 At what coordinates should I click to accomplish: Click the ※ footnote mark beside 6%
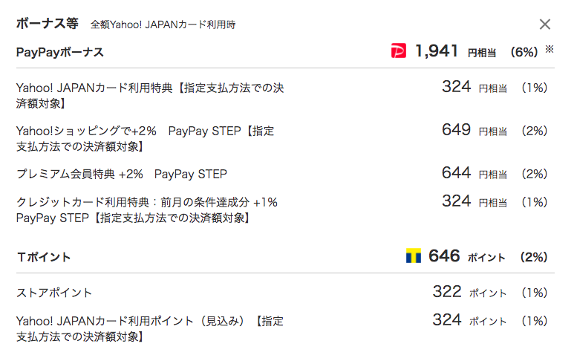pos(549,49)
